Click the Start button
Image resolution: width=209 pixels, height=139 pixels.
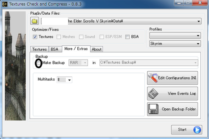tap(186, 130)
